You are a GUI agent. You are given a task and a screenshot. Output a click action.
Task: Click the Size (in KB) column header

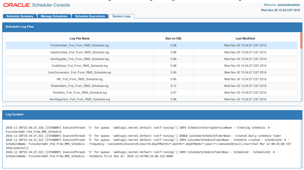click(173, 38)
